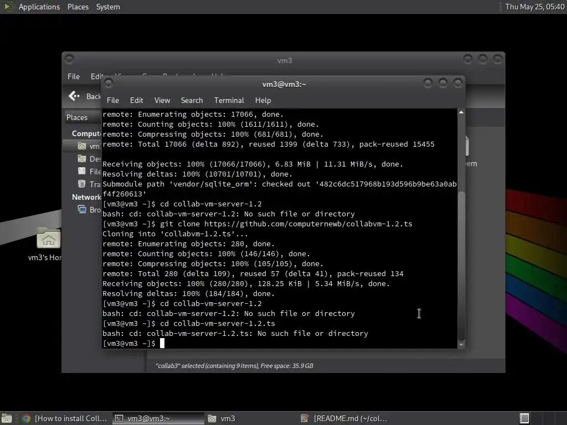Select the vm3 home folder icon in sidebar
567x425 pixels.
point(82,146)
